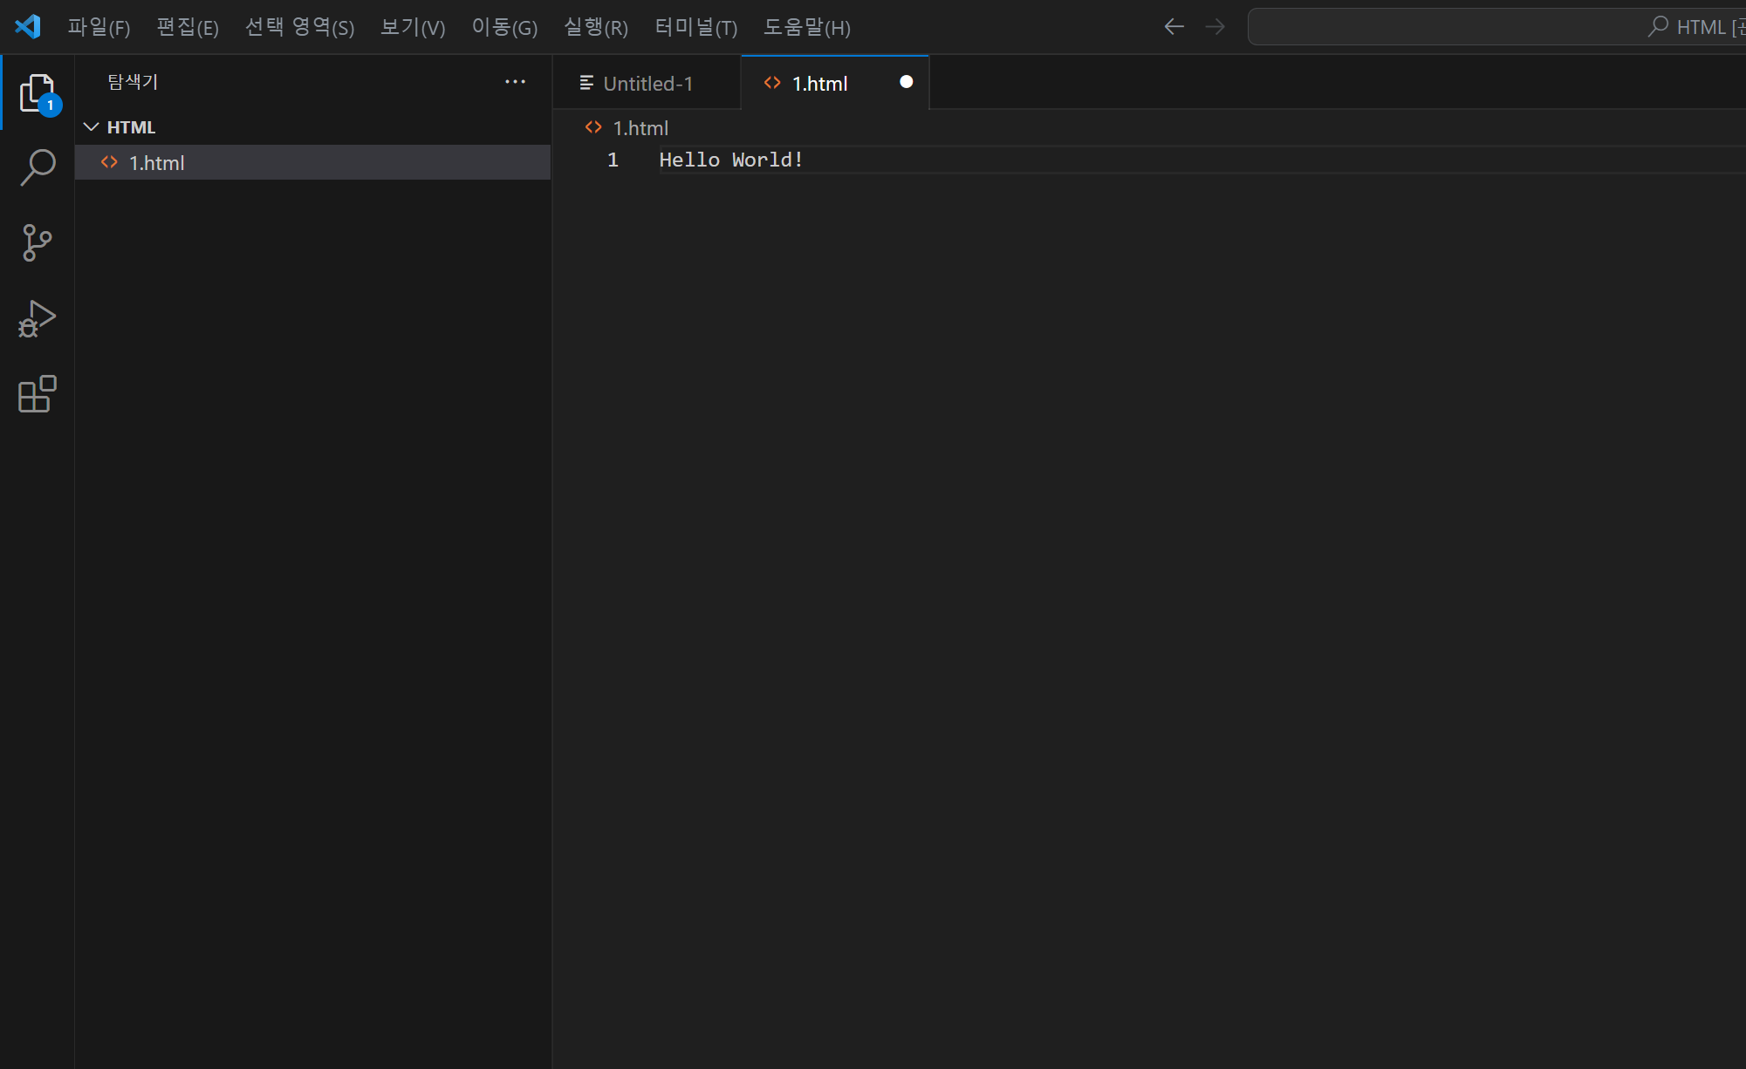Image resolution: width=1746 pixels, height=1069 pixels.
Task: Open Source Control view icon
Action: point(38,242)
